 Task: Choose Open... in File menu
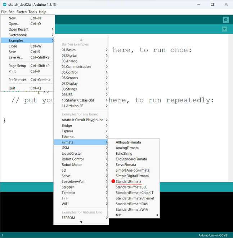[27, 24]
